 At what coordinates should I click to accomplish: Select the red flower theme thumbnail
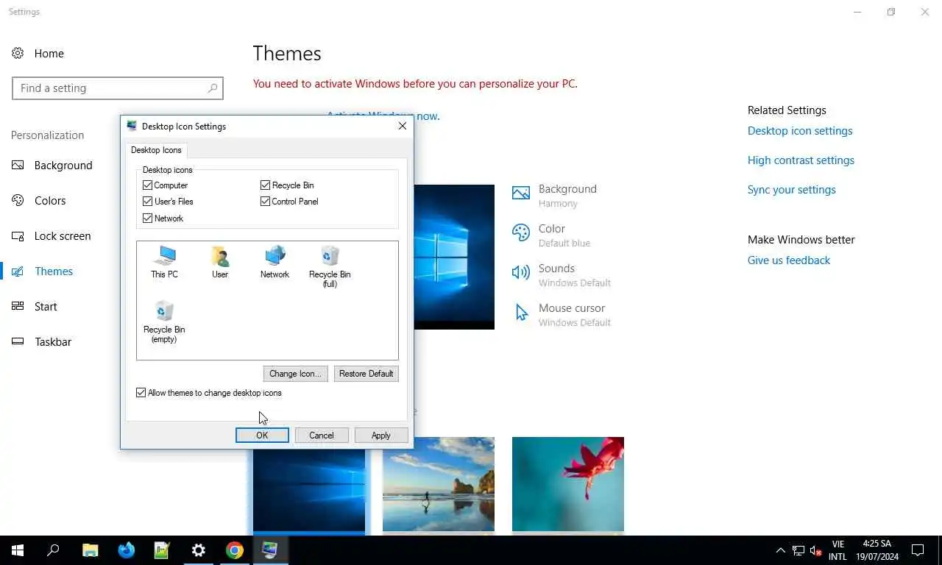pyautogui.click(x=568, y=484)
